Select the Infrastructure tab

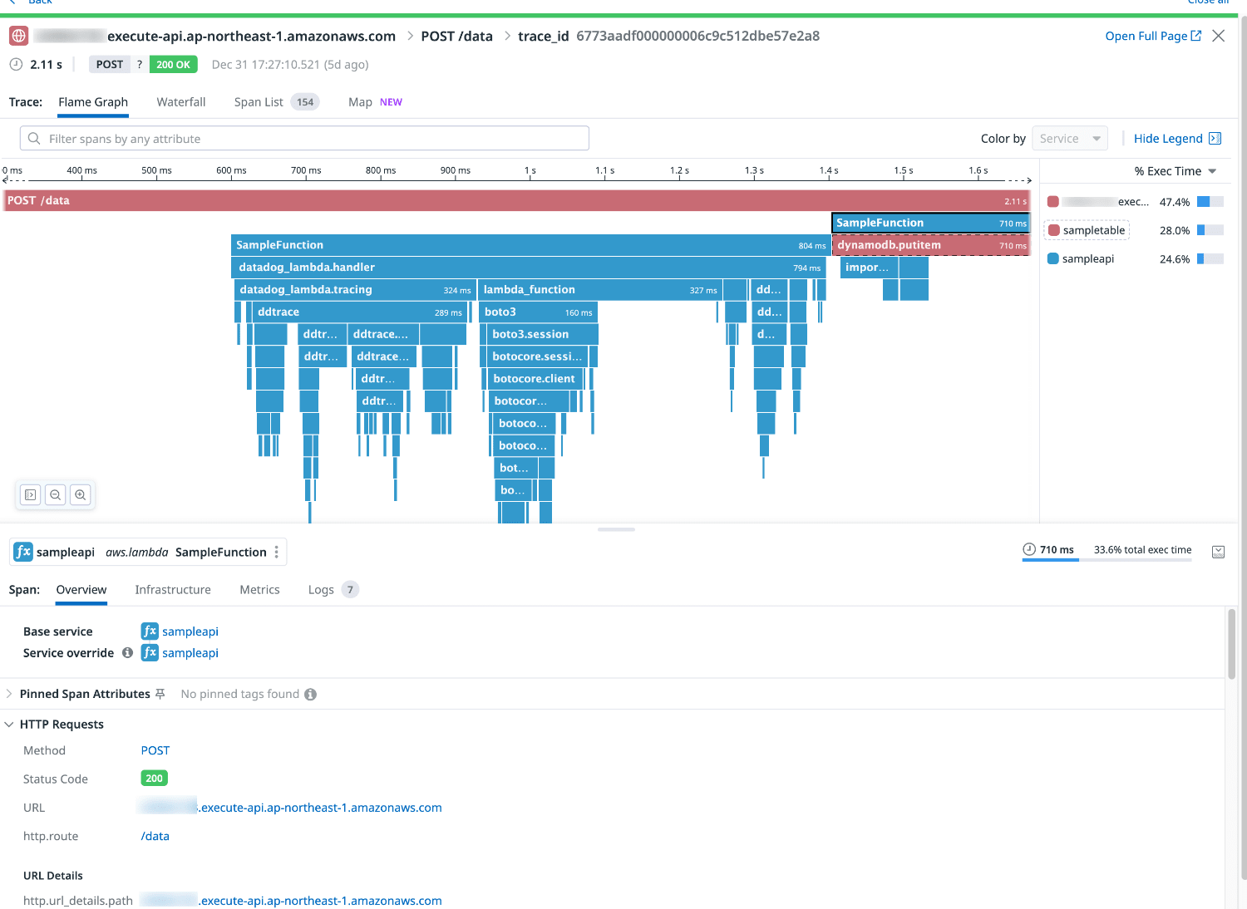click(x=173, y=590)
